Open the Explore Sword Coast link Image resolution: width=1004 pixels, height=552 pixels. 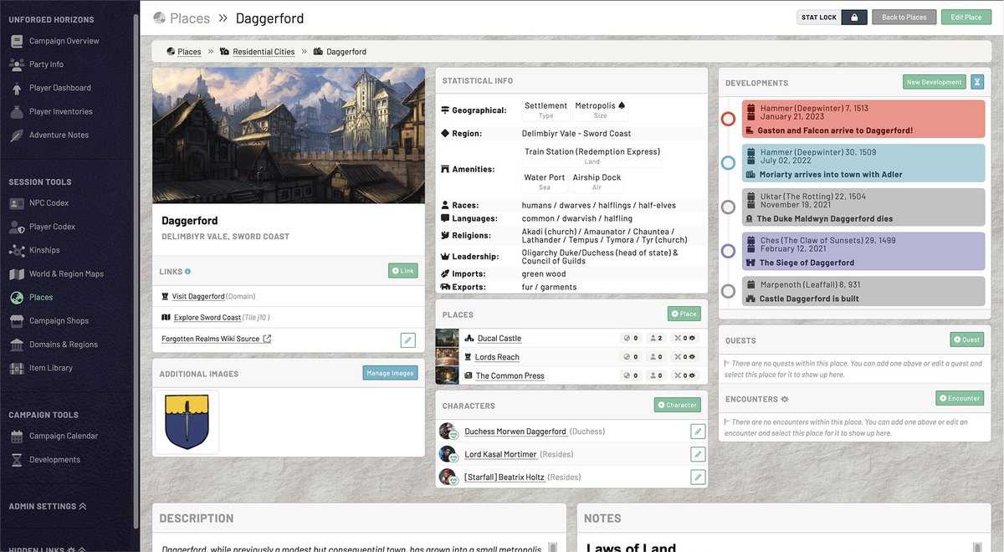pyautogui.click(x=207, y=318)
